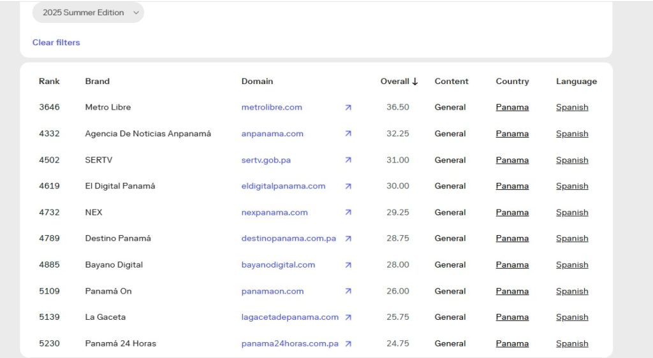This screenshot has width=653, height=358.
Task: Click Panama country link in SERTV row
Action: (x=512, y=160)
